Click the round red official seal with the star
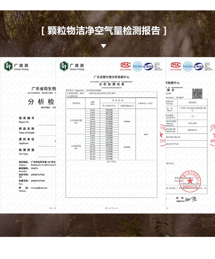The image size is (215, 259). [190, 181]
